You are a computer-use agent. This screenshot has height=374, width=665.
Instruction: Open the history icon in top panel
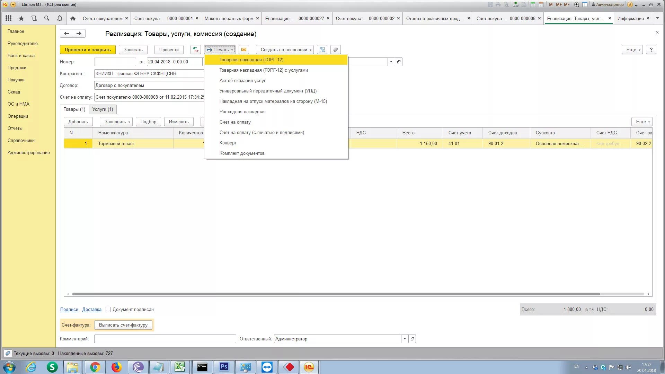tap(34, 18)
